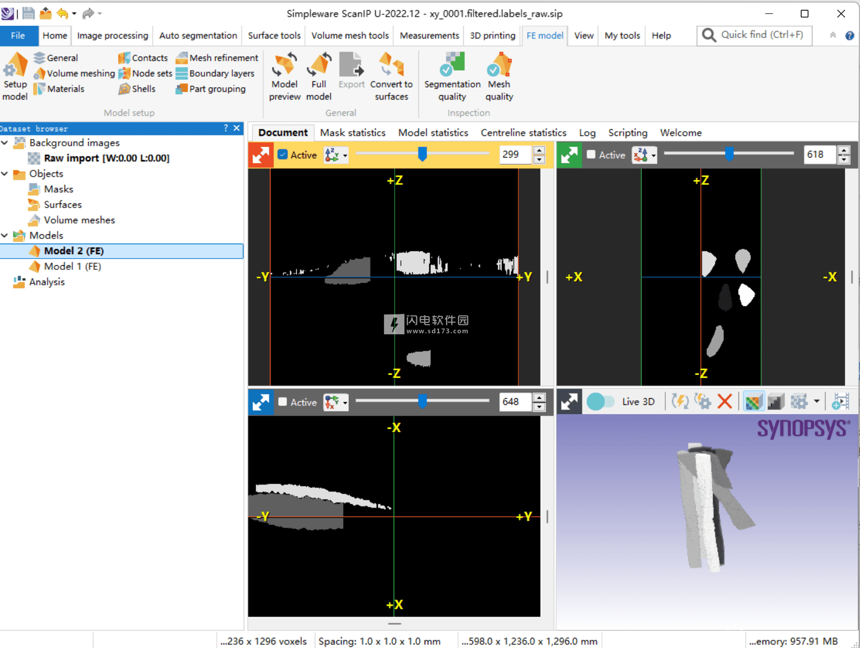The width and height of the screenshot is (860, 648).
Task: Open Boundary layers settings
Action: pos(215,73)
